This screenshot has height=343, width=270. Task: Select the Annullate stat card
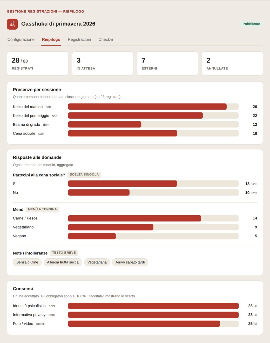(x=232, y=63)
